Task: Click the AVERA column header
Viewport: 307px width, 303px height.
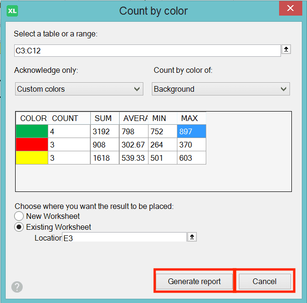Action: click(134, 118)
